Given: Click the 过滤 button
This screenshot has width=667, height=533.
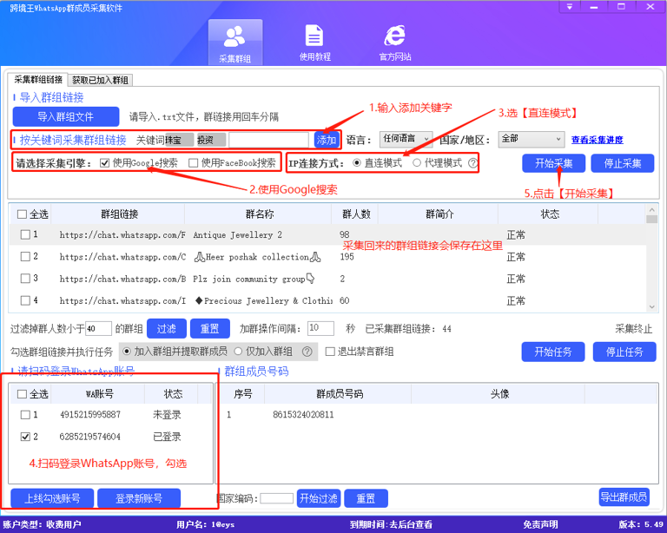Looking at the screenshot, I should pos(167,328).
